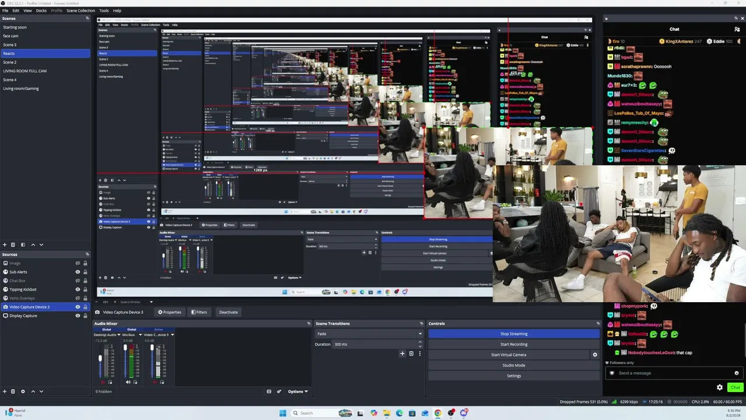The image size is (746, 420).
Task: Mute the Mic/Aux speaker icon
Action: (x=128, y=382)
